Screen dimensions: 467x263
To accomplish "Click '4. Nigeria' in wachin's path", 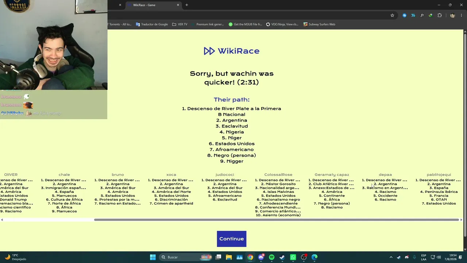I will (232, 132).
